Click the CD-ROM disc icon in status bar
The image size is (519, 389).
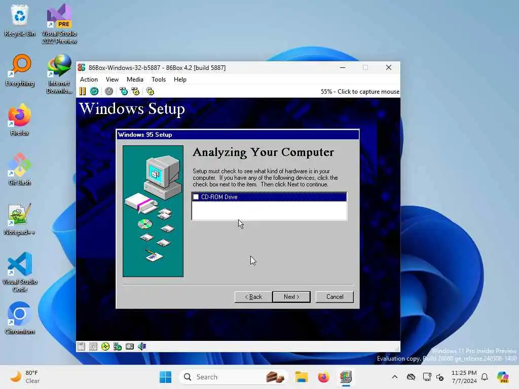(x=105, y=346)
